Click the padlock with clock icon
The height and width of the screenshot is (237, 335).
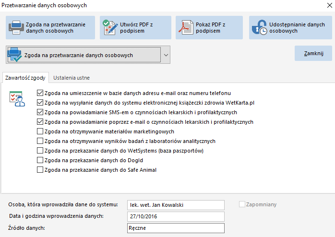[259, 27]
